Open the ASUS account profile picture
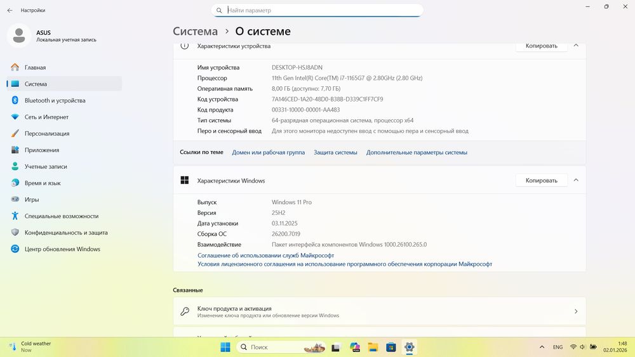 (18, 36)
